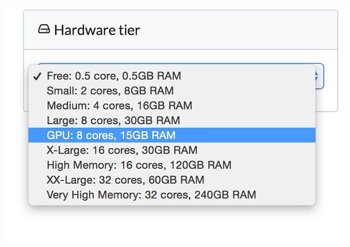Select Very High Memory: 32 cores, 240GB RAM
The width and height of the screenshot is (350, 247).
tap(151, 194)
